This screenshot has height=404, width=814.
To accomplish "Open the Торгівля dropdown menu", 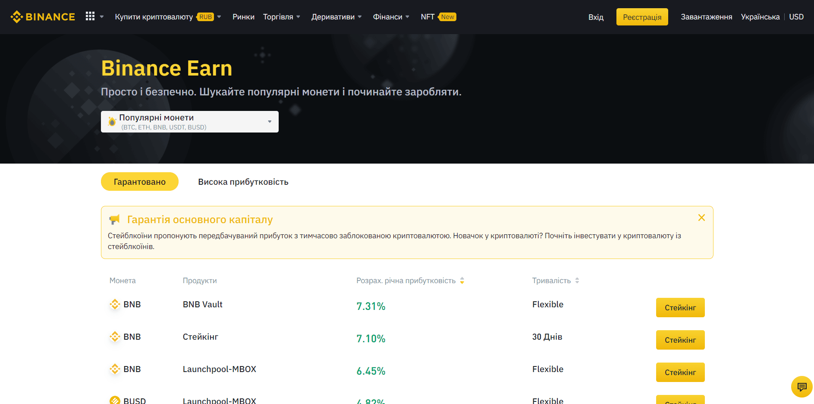I will coord(282,17).
